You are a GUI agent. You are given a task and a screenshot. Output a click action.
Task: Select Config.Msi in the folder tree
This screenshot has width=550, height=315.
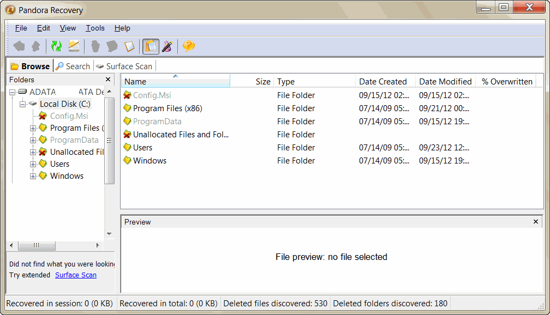point(69,116)
